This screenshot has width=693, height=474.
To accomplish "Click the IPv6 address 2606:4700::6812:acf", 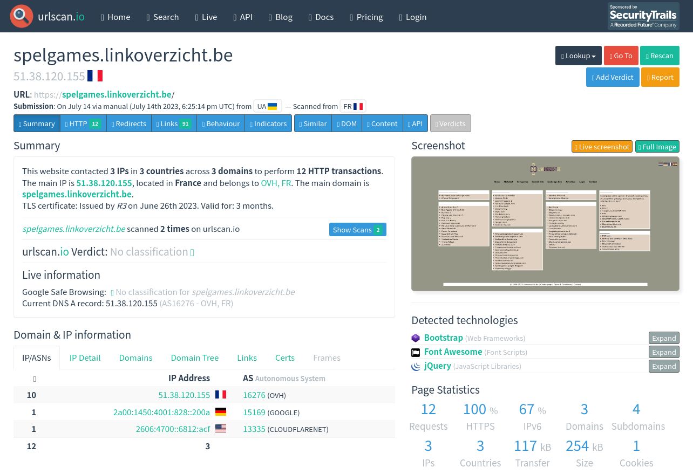I will [173, 429].
